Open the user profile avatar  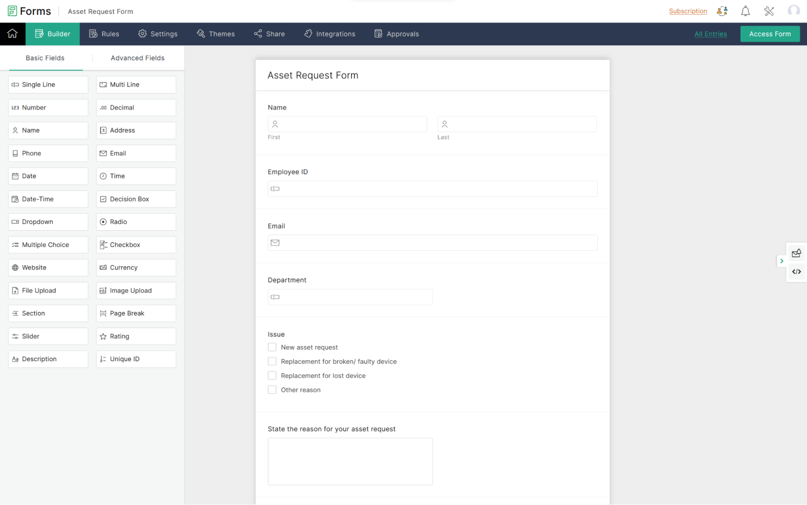point(793,11)
